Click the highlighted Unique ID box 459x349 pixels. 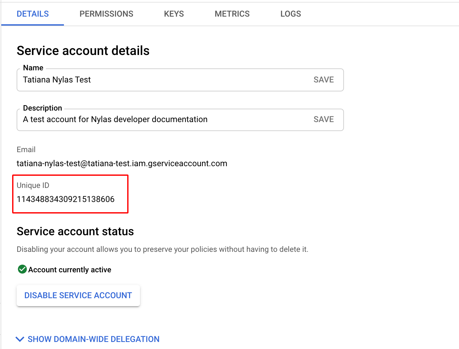pos(70,194)
